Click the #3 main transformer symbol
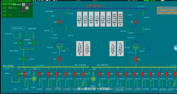The height and width of the screenshot is (94, 177). click(136, 45)
